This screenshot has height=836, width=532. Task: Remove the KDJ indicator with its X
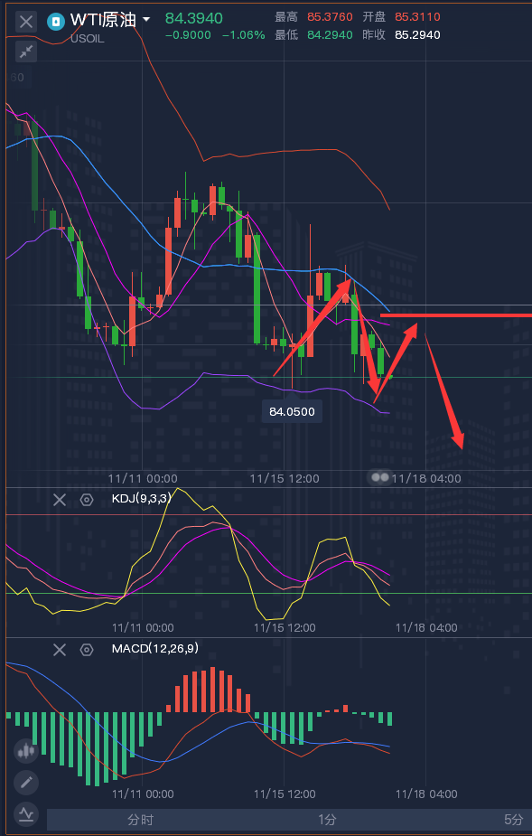[x=60, y=500]
